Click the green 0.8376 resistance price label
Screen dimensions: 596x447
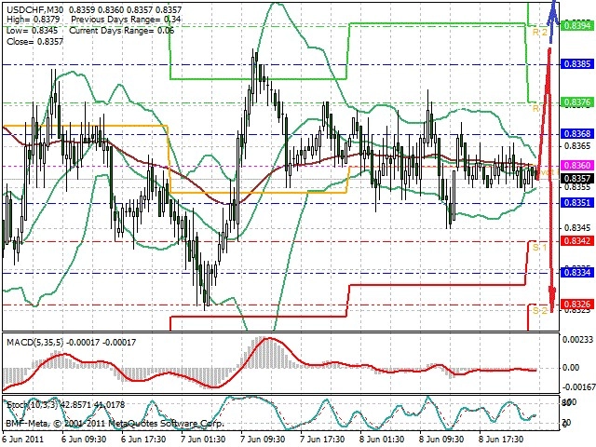(577, 102)
